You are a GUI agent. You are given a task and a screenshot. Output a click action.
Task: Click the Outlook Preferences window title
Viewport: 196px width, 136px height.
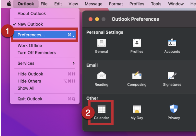[135, 19]
